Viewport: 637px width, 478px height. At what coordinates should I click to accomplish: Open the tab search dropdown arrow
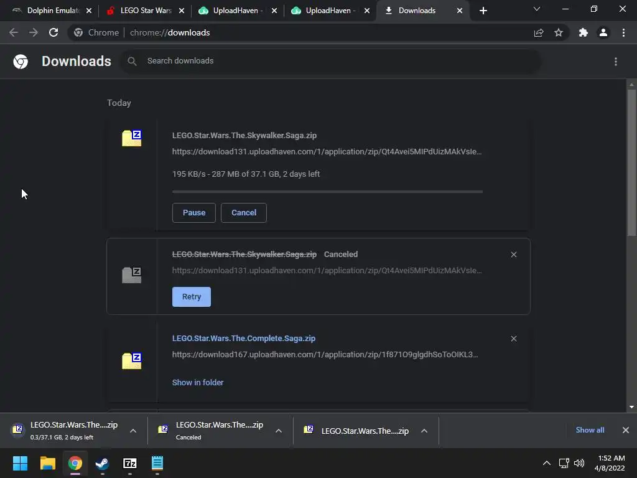pyautogui.click(x=537, y=9)
